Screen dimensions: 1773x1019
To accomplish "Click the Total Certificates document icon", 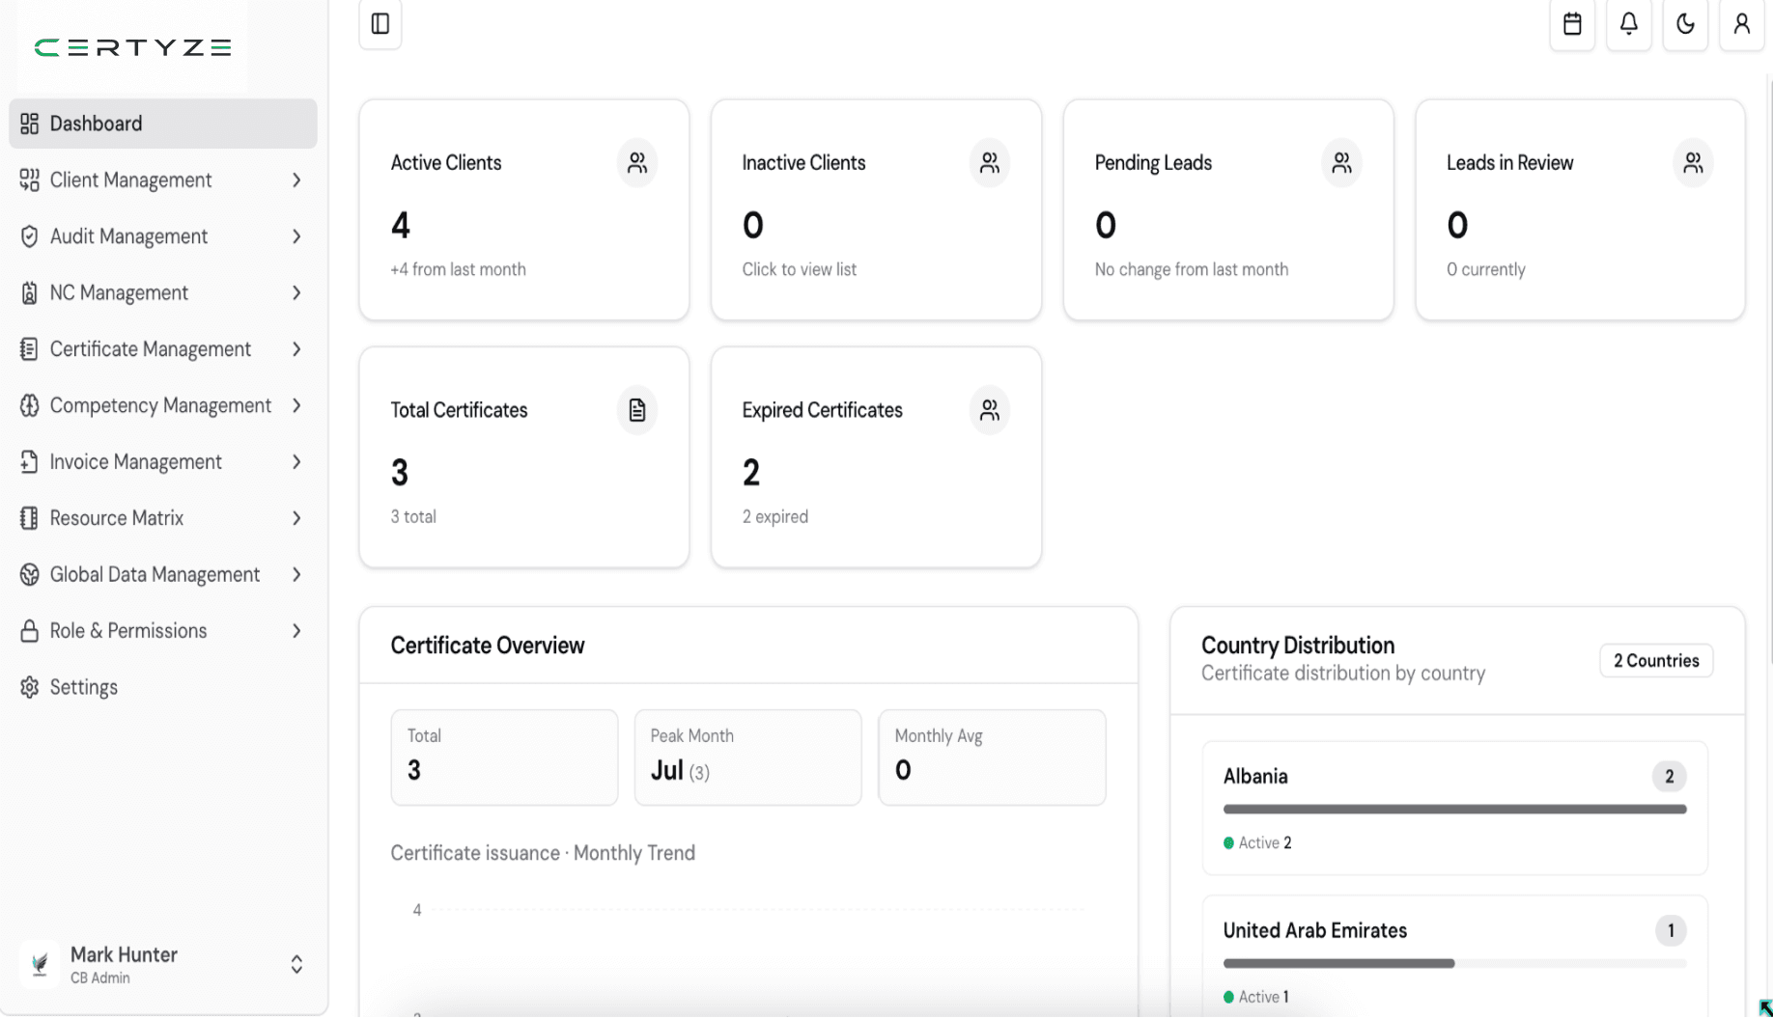I will [x=637, y=410].
